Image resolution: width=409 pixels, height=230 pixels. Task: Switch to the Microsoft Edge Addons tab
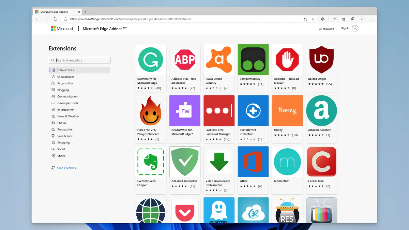click(x=57, y=12)
